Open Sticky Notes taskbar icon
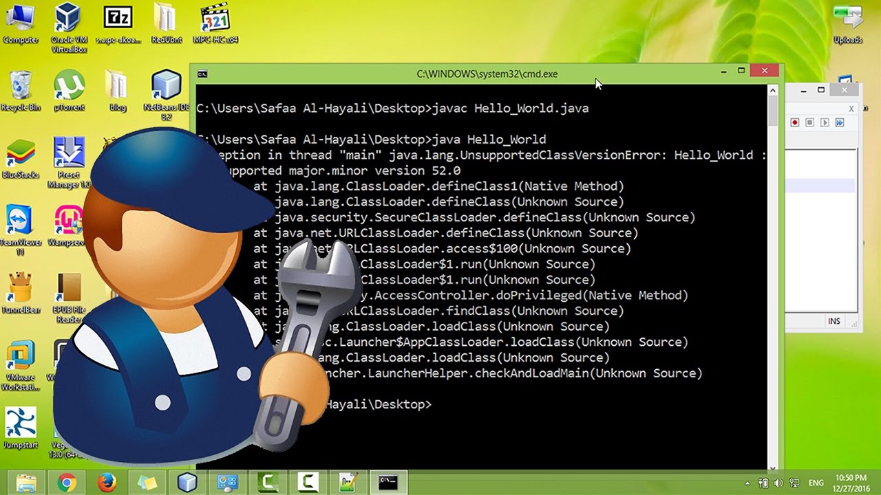 tap(147, 483)
